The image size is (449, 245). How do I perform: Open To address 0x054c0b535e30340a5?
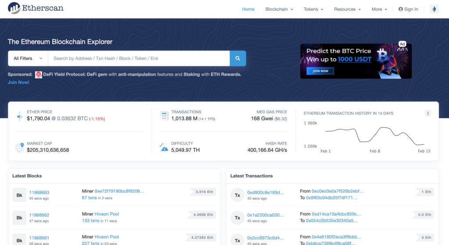pyautogui.click(x=332, y=220)
